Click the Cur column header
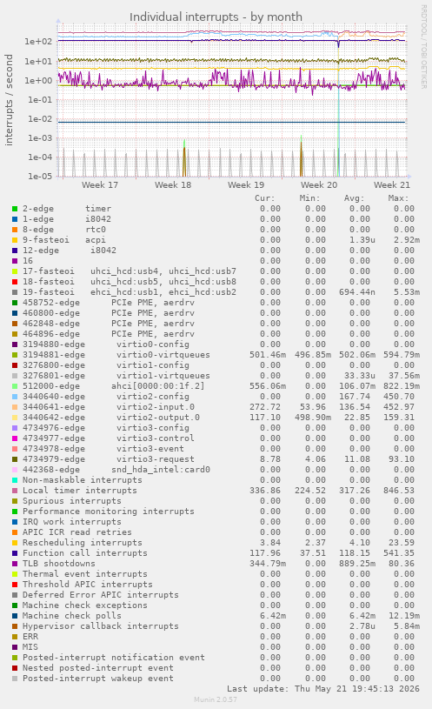Image resolution: width=432 pixels, height=709 pixels. (265, 198)
